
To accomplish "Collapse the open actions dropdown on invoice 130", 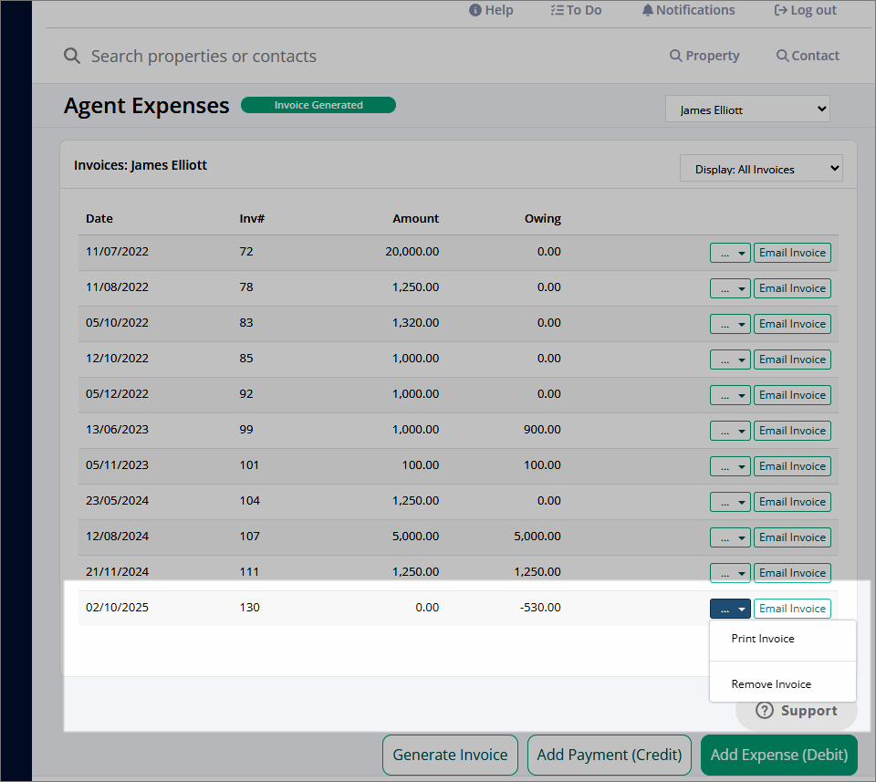I will (x=730, y=609).
